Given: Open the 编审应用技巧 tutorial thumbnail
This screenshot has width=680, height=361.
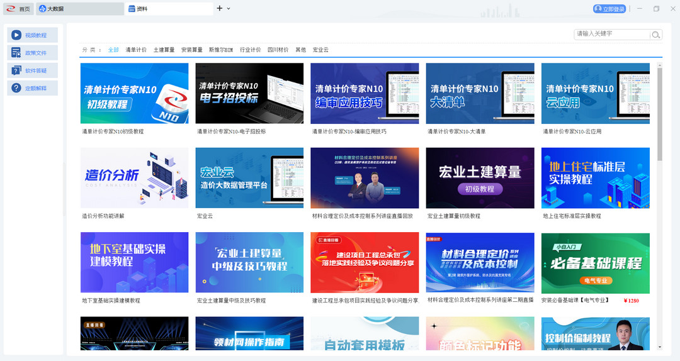Looking at the screenshot, I should pyautogui.click(x=365, y=93).
